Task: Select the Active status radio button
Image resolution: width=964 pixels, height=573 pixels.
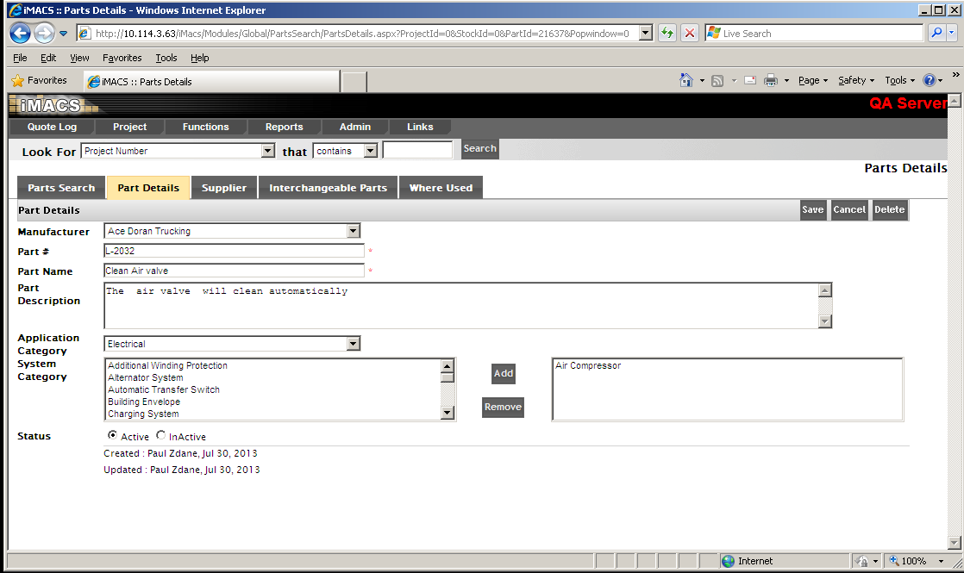Action: [112, 436]
